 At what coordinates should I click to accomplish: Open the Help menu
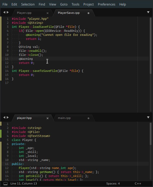pos(123,4)
